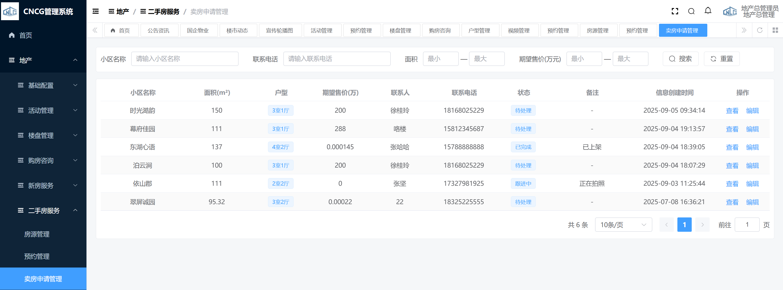Screen dimensions: 783x290
Task: Click 查看 link for 时光澔韵 row
Action: [732, 111]
